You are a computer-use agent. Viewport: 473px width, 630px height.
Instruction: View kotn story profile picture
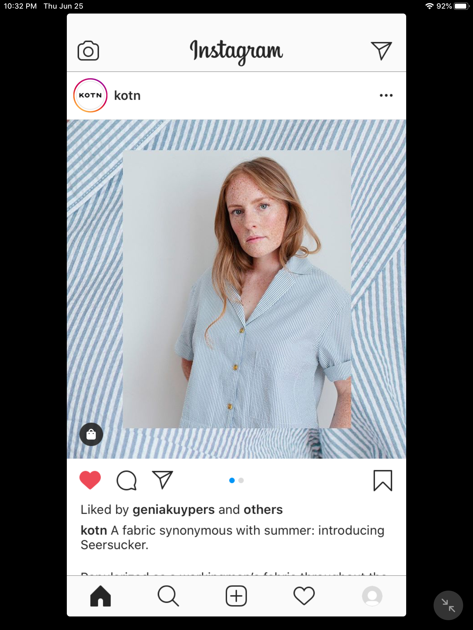pyautogui.click(x=90, y=95)
